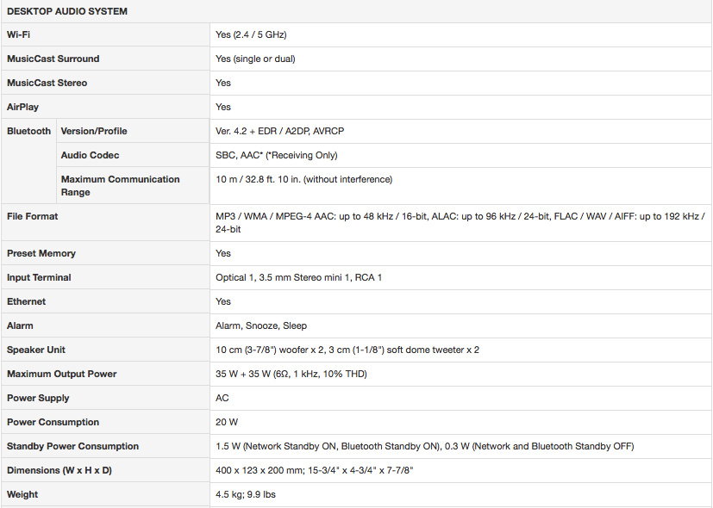This screenshot has height=508, width=713.
Task: Click the Standby Power Consumption label
Action: [72, 446]
